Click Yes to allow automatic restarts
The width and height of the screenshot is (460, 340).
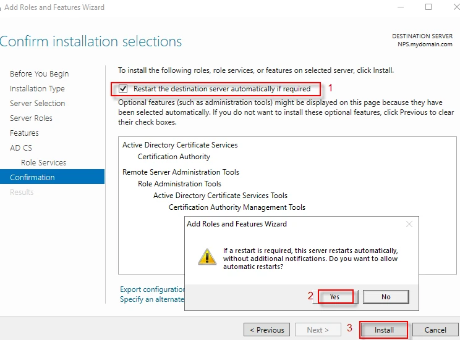pos(334,297)
